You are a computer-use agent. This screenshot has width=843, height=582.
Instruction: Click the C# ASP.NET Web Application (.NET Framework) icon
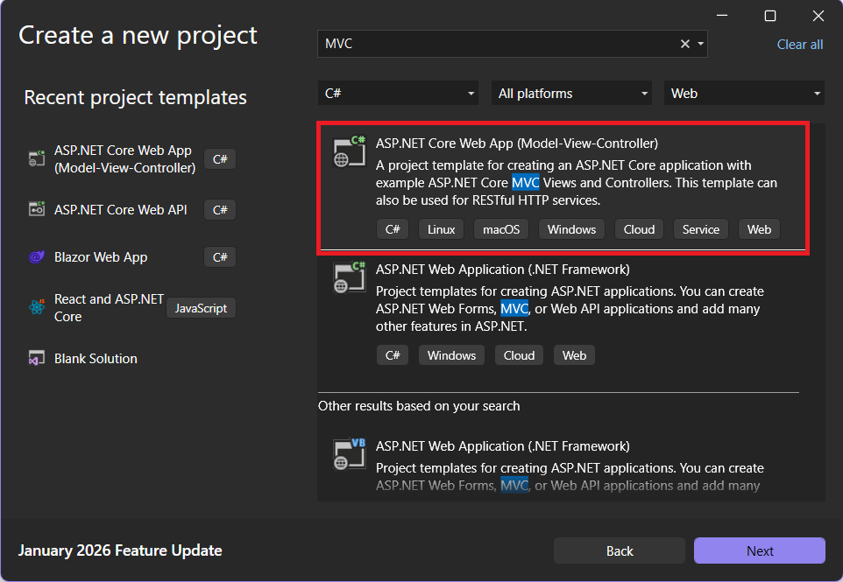tap(349, 277)
